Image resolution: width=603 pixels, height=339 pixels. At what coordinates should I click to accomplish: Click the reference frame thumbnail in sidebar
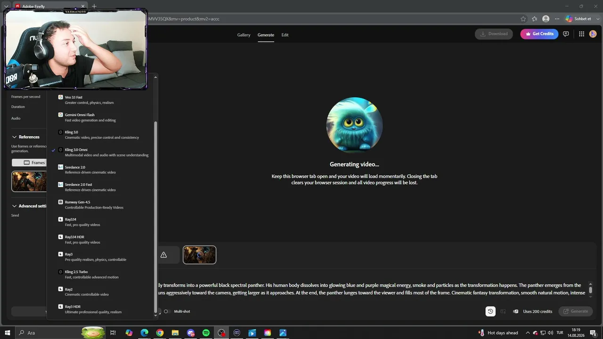pyautogui.click(x=29, y=181)
